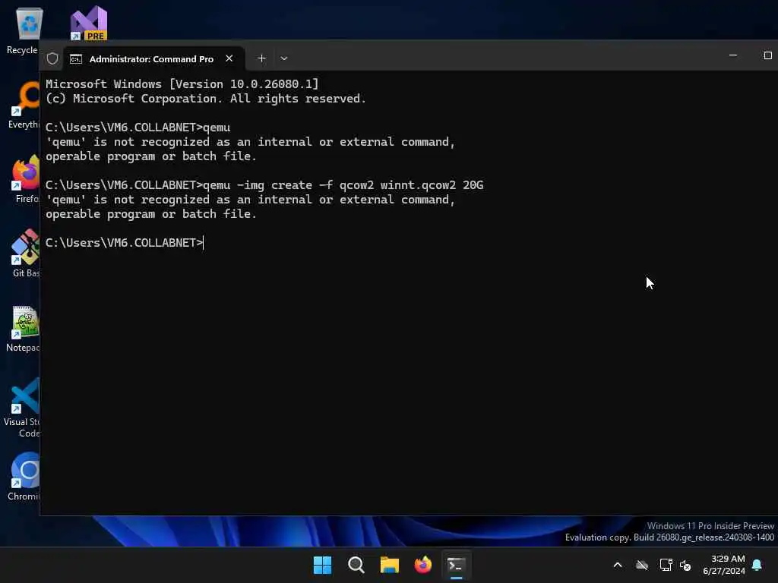Click the administrator shield icon in terminal
This screenshot has height=583, width=778.
(x=52, y=58)
